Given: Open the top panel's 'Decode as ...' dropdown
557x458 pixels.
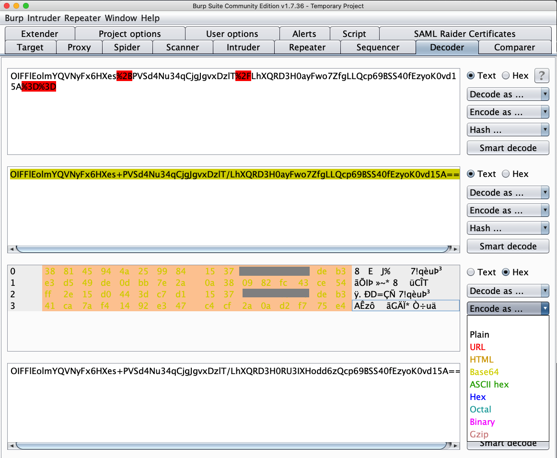Looking at the screenshot, I should pos(508,94).
